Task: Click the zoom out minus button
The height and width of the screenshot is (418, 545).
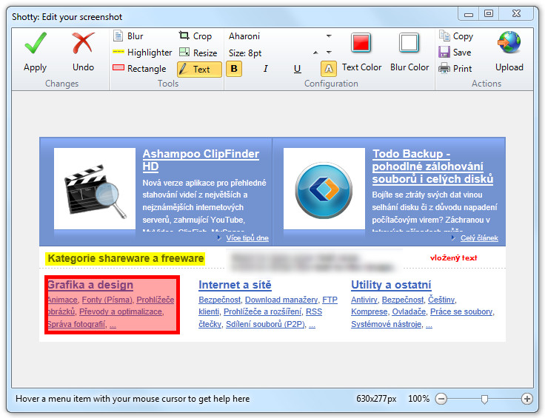Action: tap(441, 399)
